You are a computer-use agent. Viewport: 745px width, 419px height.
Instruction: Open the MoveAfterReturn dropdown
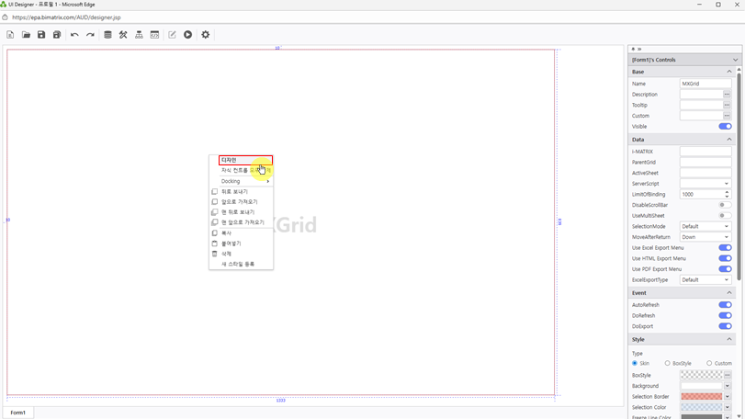[x=705, y=237]
